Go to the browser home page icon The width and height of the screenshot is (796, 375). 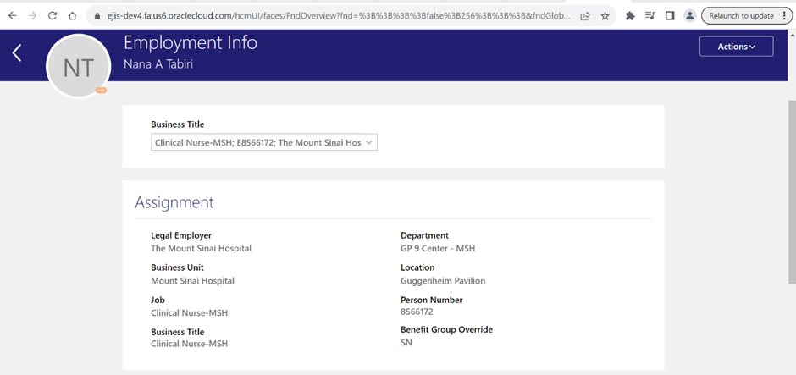[x=72, y=16]
